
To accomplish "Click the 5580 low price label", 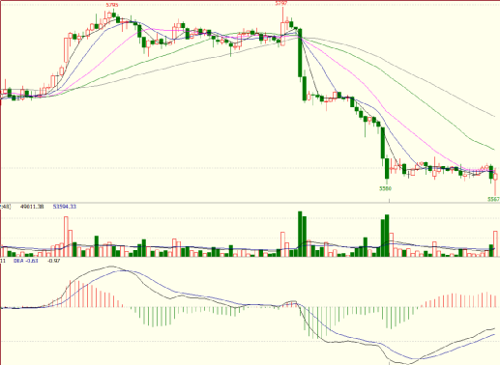I will click(x=386, y=188).
